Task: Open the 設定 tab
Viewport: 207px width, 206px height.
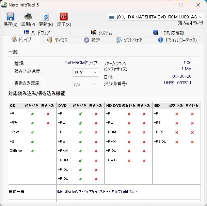Action: point(92,40)
